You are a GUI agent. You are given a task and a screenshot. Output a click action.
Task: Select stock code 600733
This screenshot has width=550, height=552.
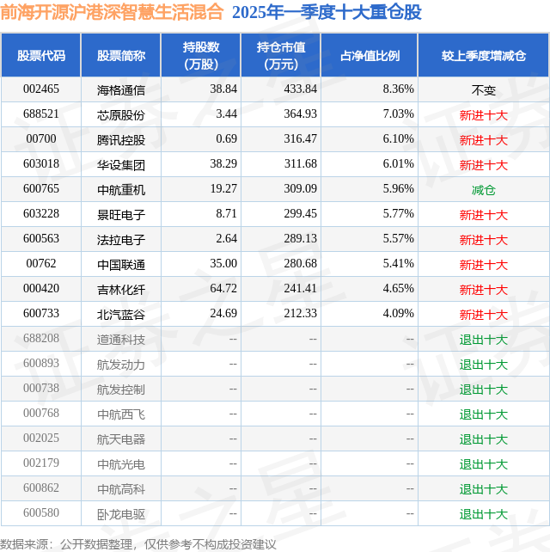click(x=41, y=314)
